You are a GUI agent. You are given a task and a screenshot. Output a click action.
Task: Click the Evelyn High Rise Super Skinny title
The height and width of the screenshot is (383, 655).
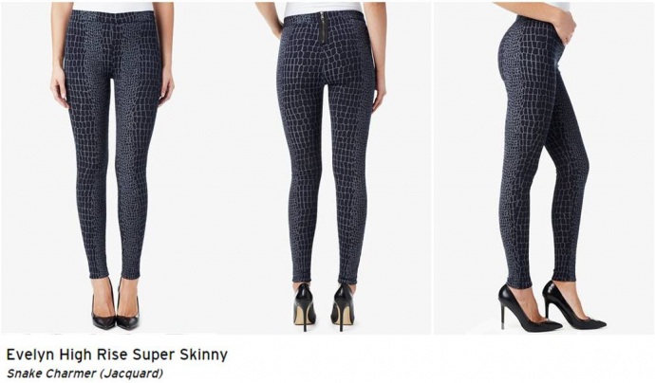(117, 355)
